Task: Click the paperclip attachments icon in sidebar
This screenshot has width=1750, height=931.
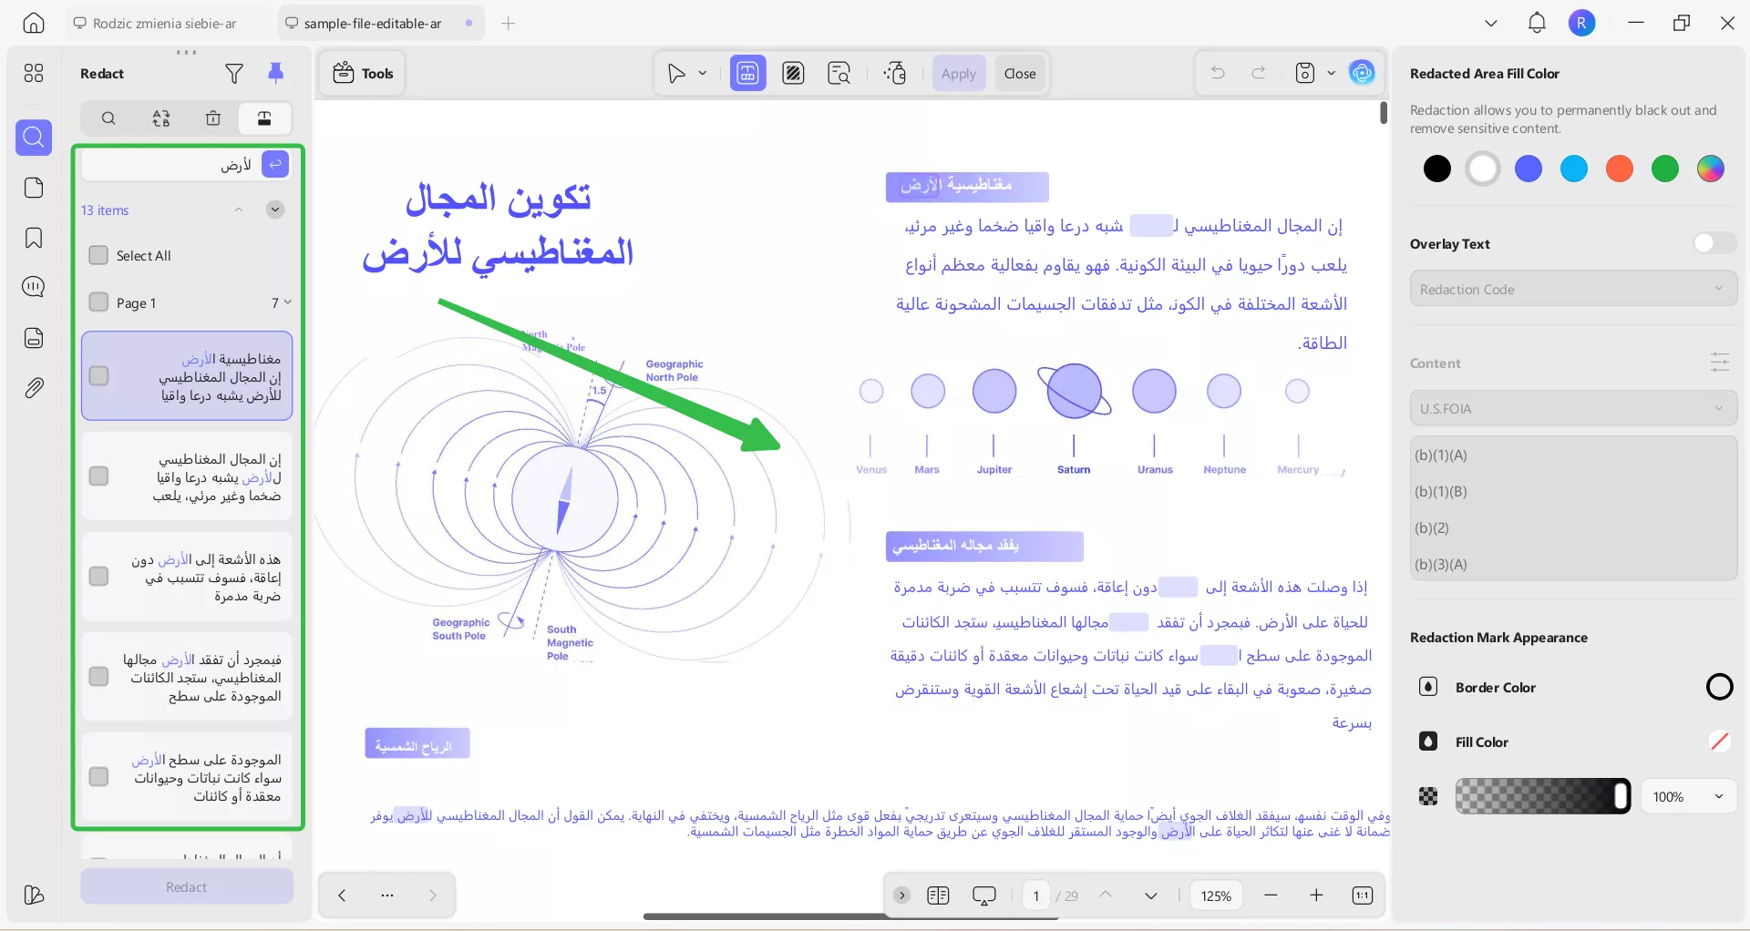Action: coord(34,387)
